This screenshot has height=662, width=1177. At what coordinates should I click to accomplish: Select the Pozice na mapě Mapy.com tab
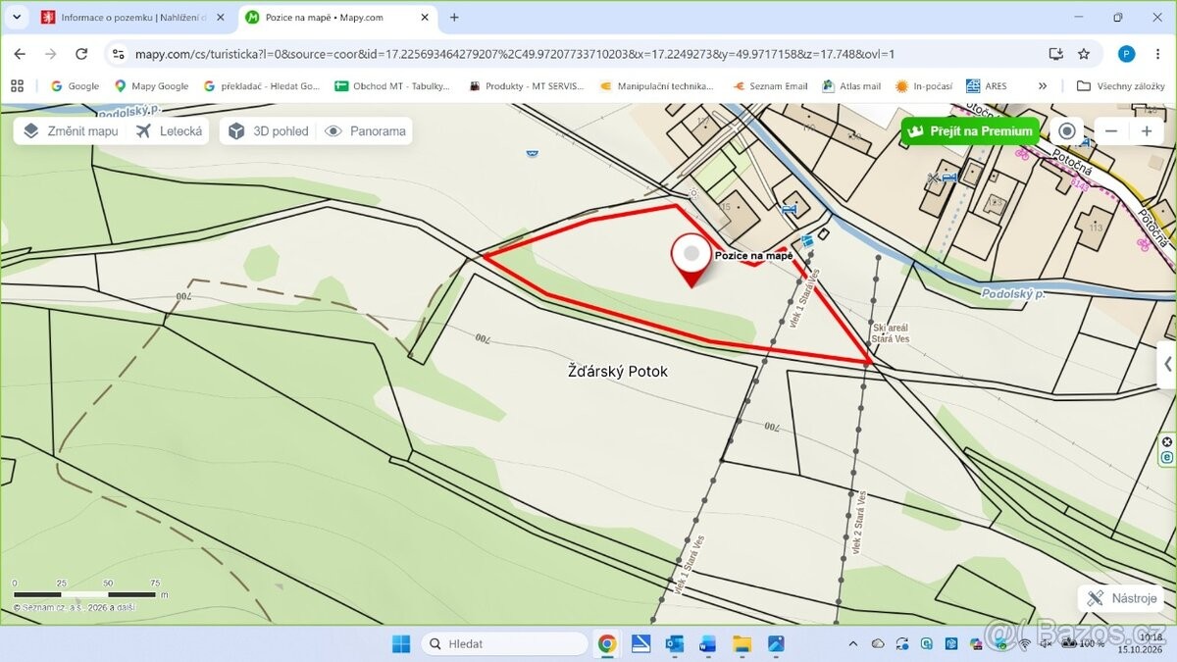point(336,18)
